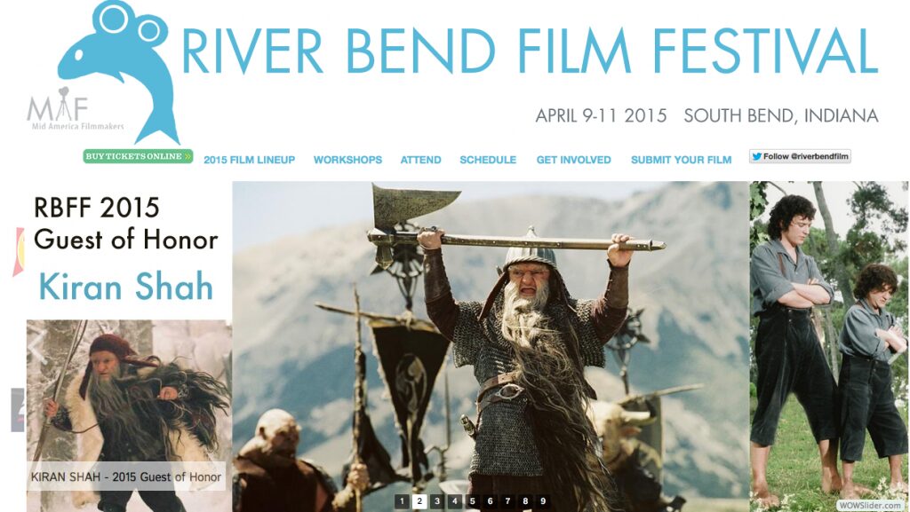
Task: Follow @riverbendfilm on Twitter
Action: click(800, 156)
